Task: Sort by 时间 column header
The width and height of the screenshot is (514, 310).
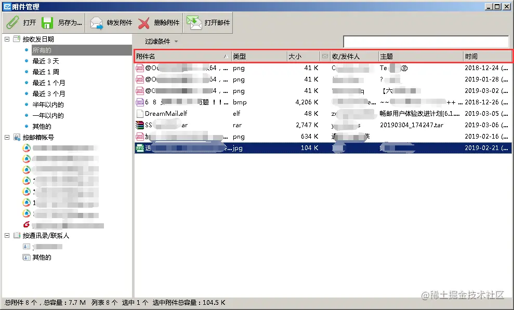Action: pyautogui.click(x=487, y=56)
